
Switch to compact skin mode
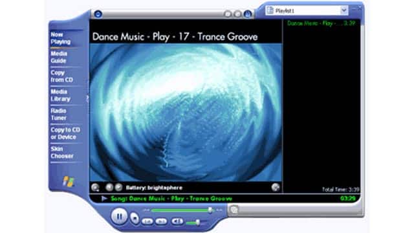click(x=234, y=210)
